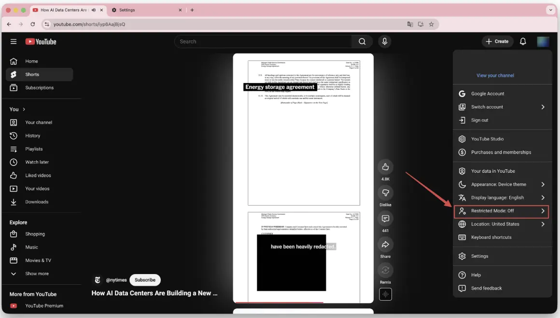The width and height of the screenshot is (560, 318).
Task: Open a new browser tab
Action: point(192,10)
